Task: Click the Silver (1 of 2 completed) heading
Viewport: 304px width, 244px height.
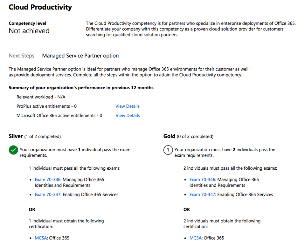Action: pos(35,136)
